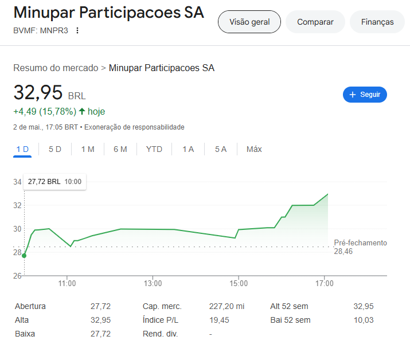Click the 15:00 time axis label
The height and width of the screenshot is (348, 410).
tap(239, 283)
